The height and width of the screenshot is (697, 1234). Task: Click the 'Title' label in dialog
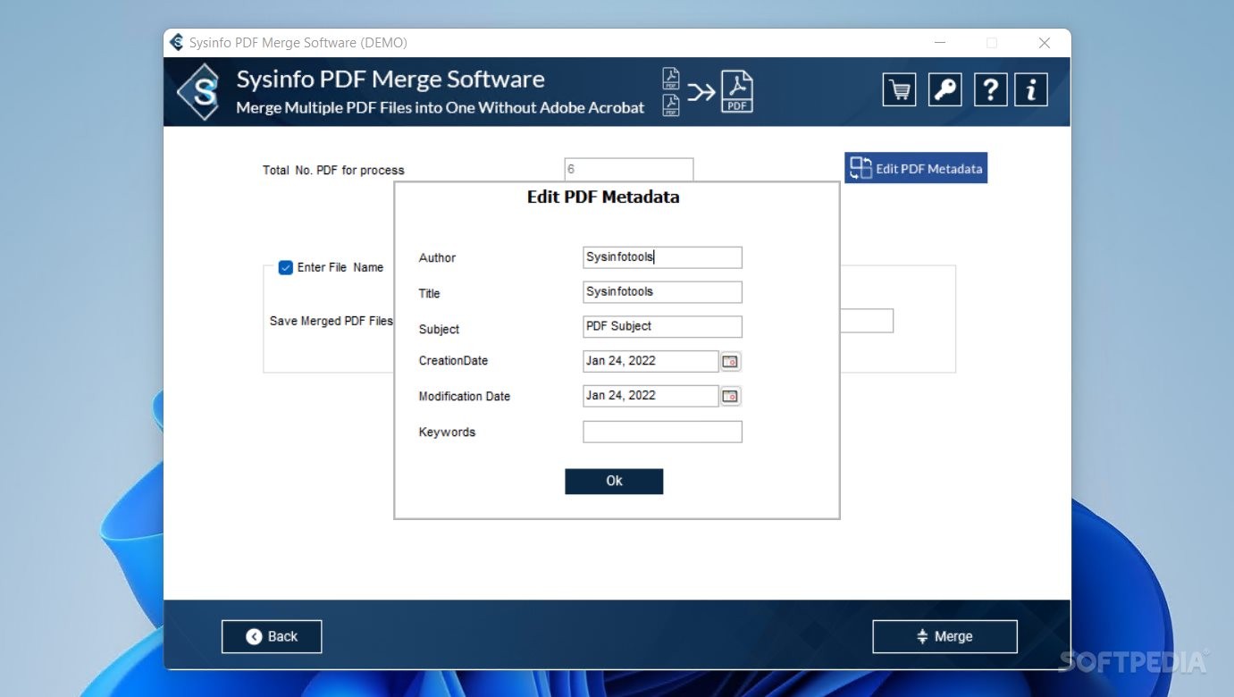pos(429,293)
